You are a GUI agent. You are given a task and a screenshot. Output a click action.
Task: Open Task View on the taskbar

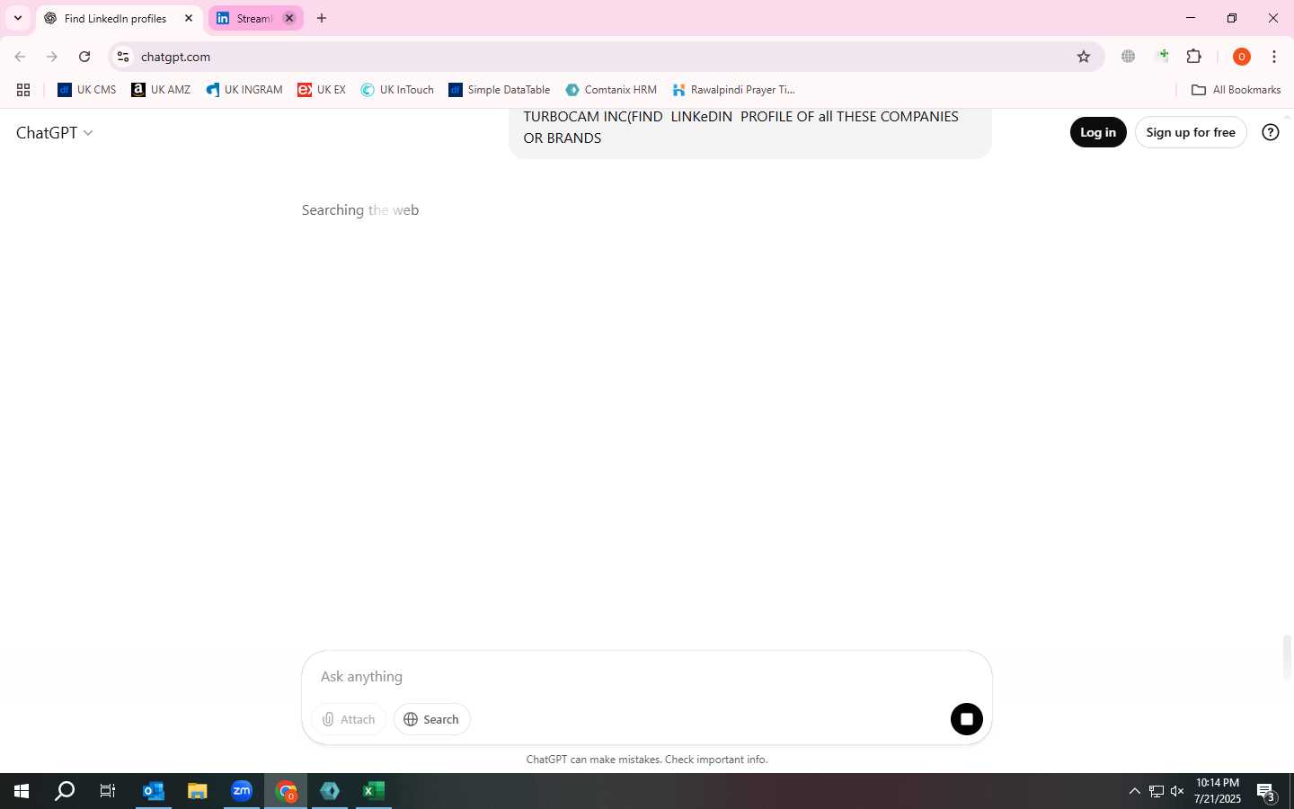(108, 791)
